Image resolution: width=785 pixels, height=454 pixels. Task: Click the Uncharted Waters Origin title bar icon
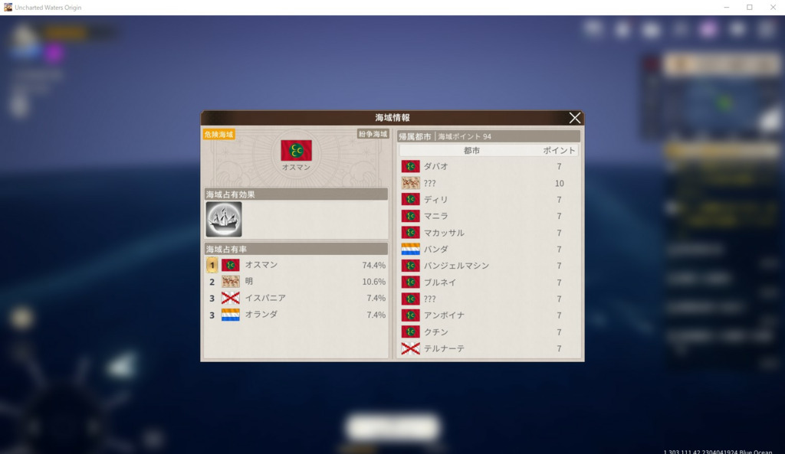(8, 8)
